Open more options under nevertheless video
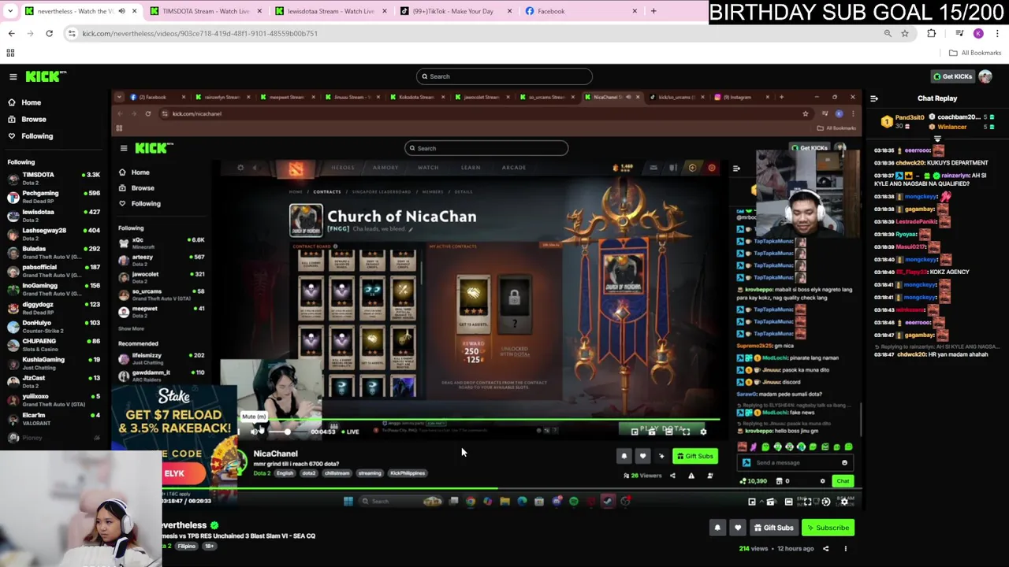Image resolution: width=1009 pixels, height=567 pixels. tap(845, 549)
